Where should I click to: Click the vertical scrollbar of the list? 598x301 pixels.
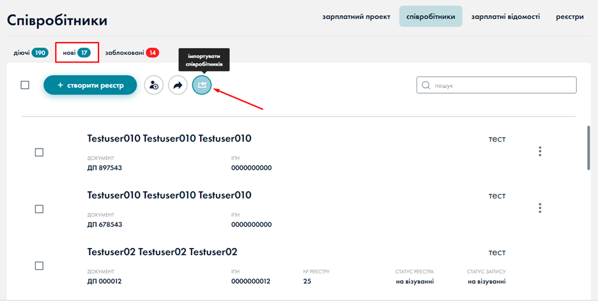pyautogui.click(x=588, y=147)
